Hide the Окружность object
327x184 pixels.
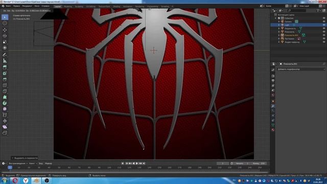click(324, 29)
